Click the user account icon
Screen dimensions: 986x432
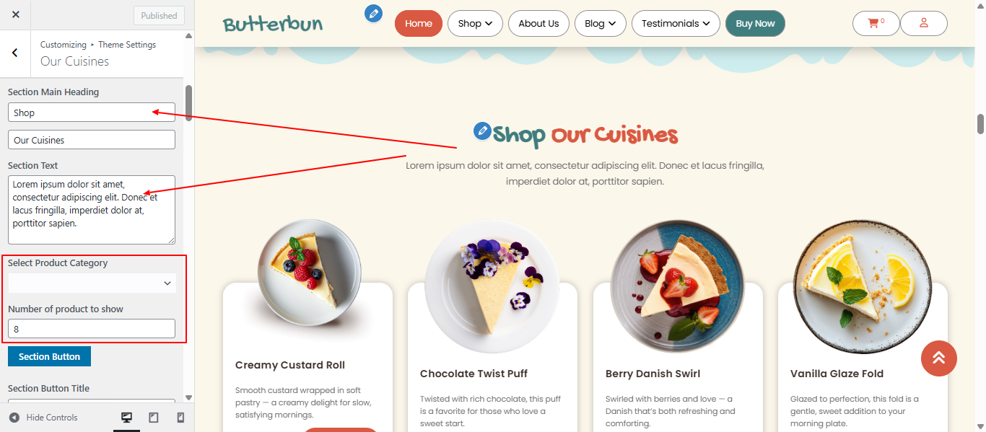click(924, 23)
